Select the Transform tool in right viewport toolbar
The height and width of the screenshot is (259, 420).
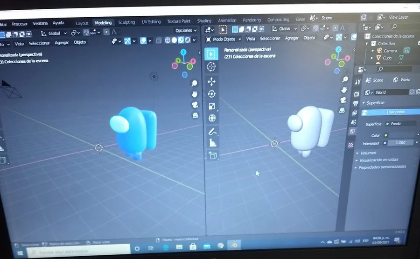point(212,118)
